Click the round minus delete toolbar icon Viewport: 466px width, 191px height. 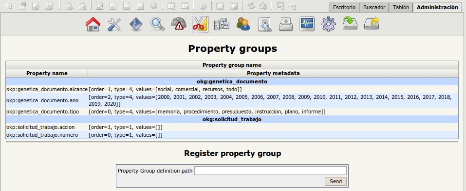tap(154, 6)
